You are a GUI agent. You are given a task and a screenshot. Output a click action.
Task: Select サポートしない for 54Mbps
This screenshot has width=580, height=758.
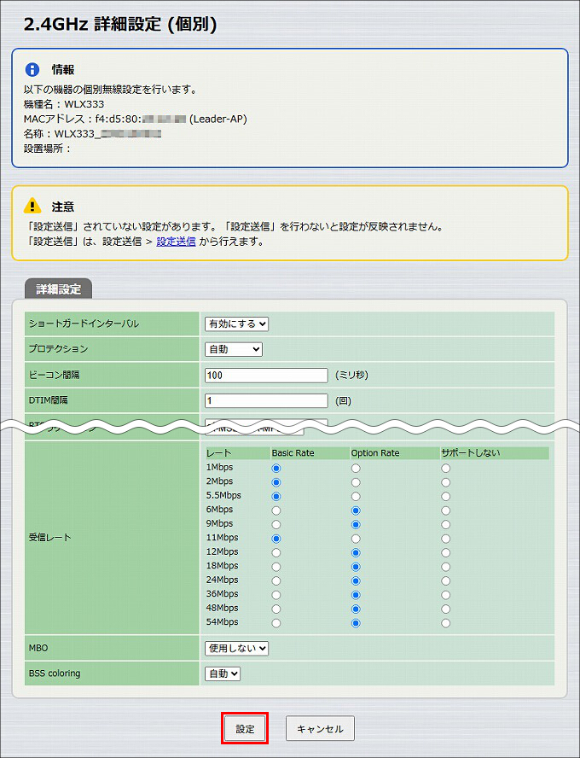click(x=446, y=623)
